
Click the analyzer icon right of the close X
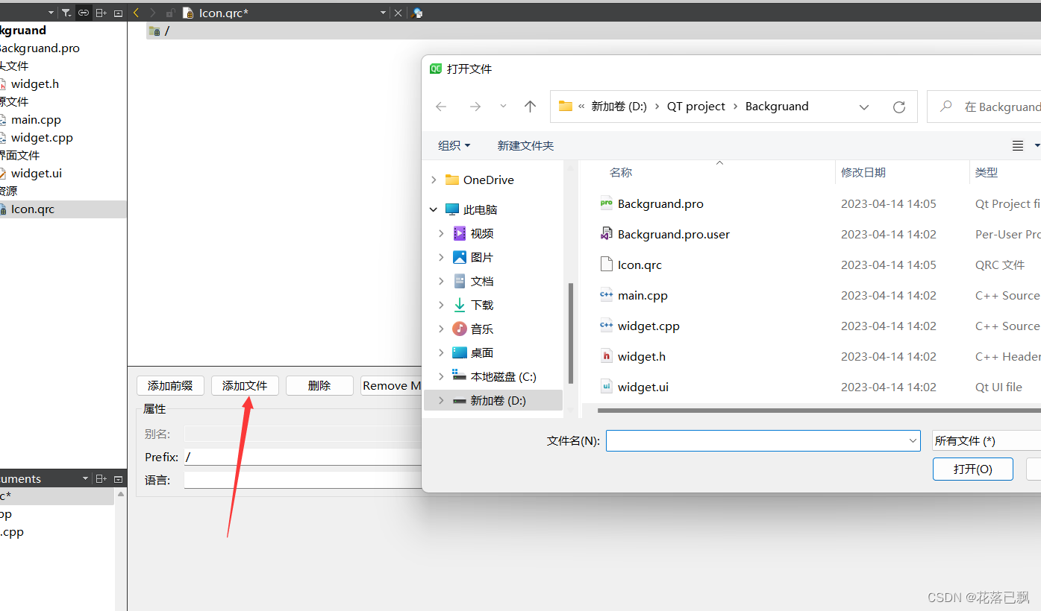click(x=417, y=13)
